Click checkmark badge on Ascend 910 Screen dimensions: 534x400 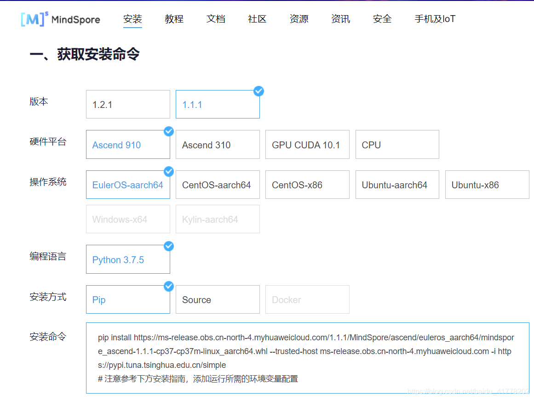pos(169,131)
